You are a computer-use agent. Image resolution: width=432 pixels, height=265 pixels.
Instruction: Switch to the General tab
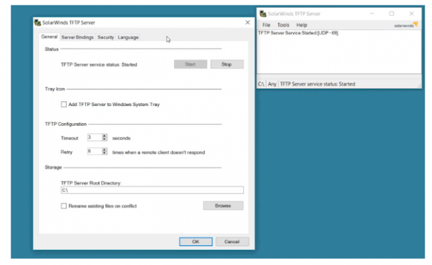point(49,37)
